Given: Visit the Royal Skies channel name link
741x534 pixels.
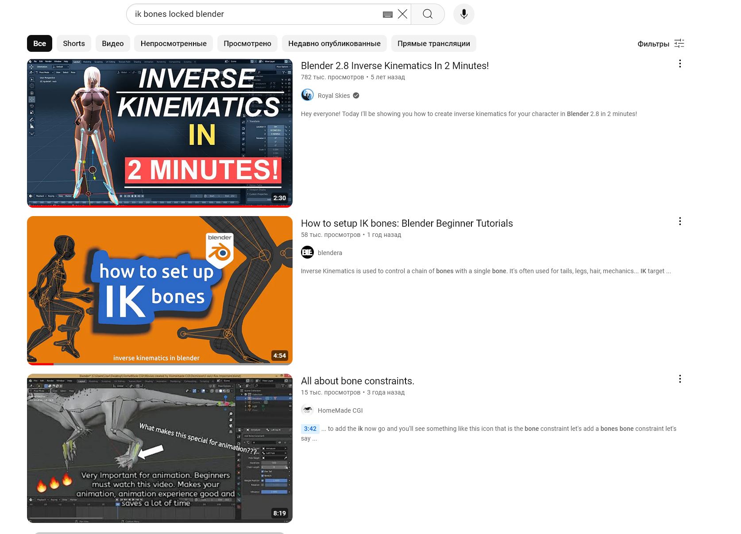Looking at the screenshot, I should coord(334,96).
